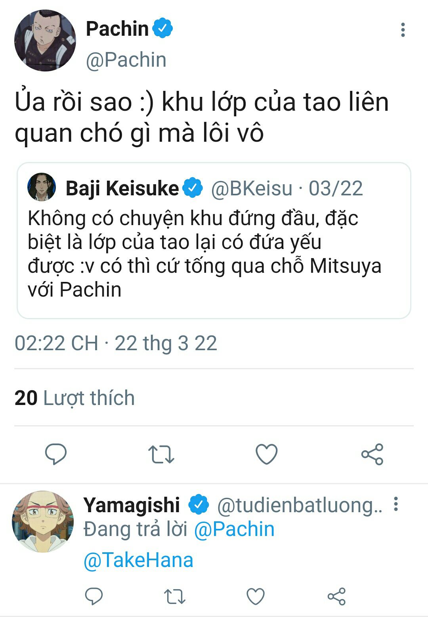Click the @TakeHana mention link
428x617 pixels.
point(138,560)
